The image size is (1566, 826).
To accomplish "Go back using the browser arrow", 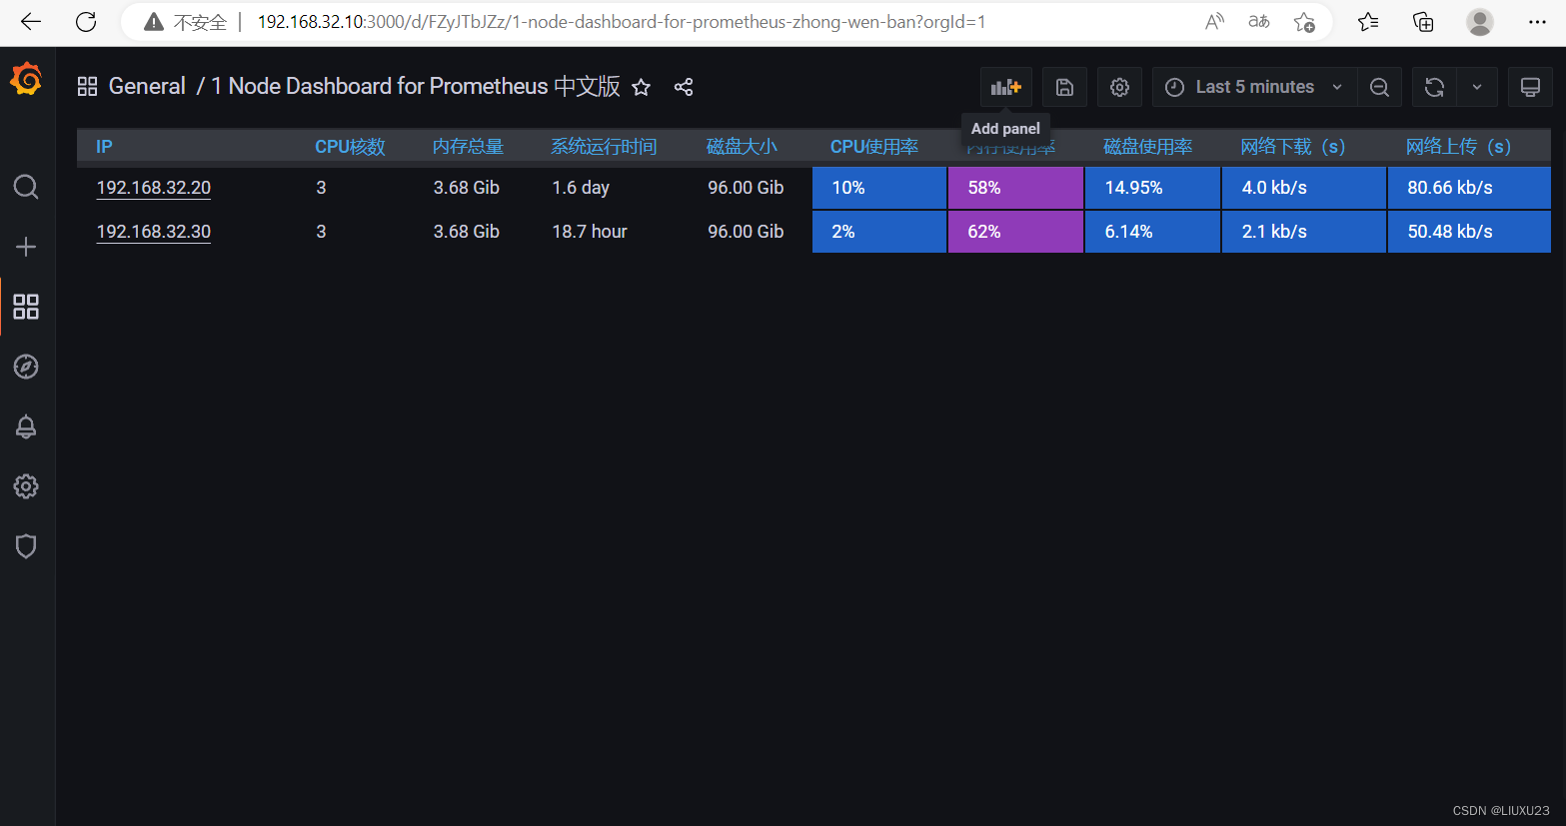I will [x=31, y=22].
